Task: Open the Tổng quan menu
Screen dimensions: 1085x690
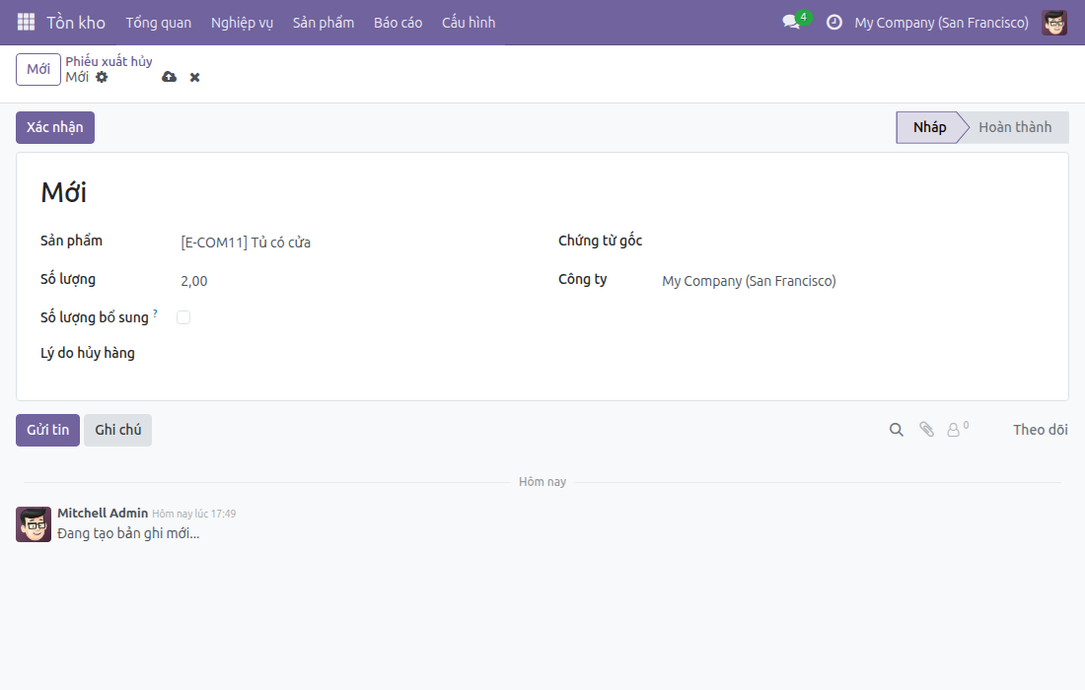Action: tap(159, 22)
